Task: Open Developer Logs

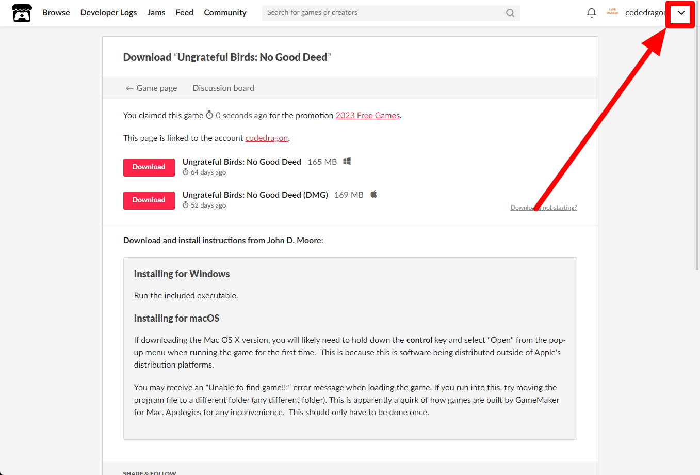Action: 109,13
